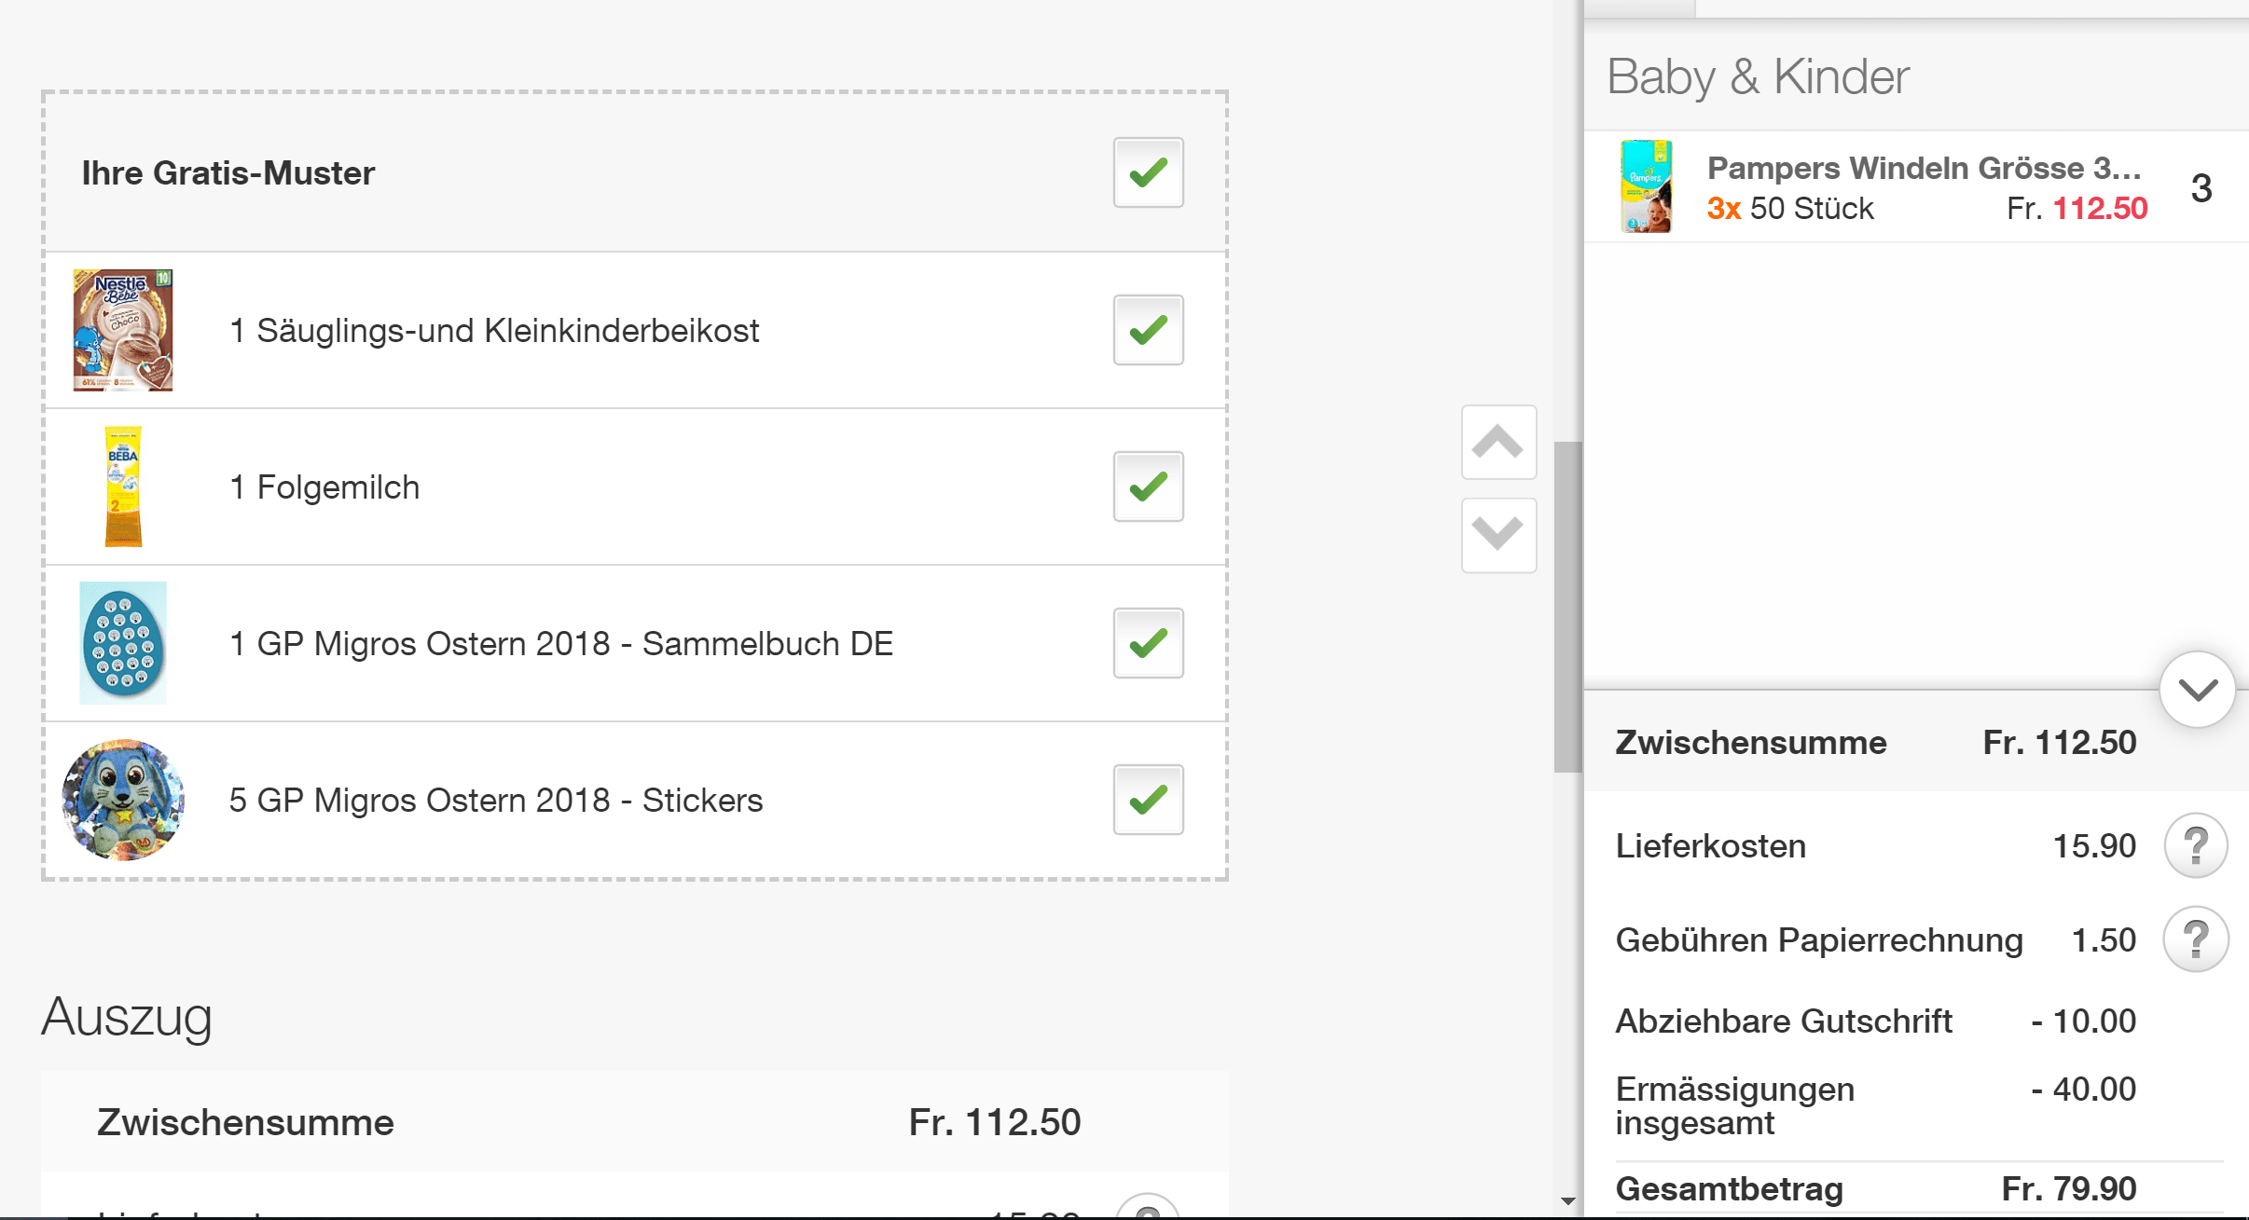Click the Baby & Kinder category heading
The image size is (2249, 1220).
click(1758, 76)
